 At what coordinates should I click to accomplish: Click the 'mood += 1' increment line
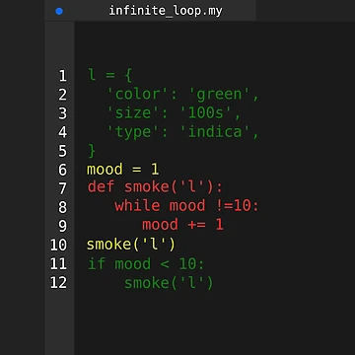(182, 225)
